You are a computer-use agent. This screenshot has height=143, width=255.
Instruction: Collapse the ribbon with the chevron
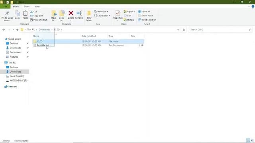tap(249, 6)
